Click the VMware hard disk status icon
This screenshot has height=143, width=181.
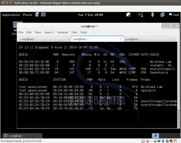[x=143, y=141]
